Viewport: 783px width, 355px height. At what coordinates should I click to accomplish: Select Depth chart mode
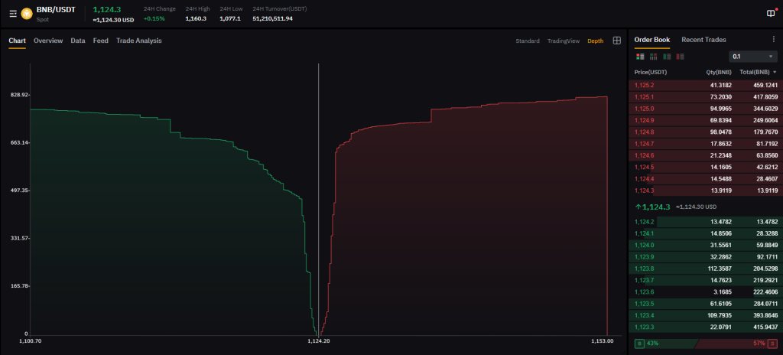click(x=595, y=41)
